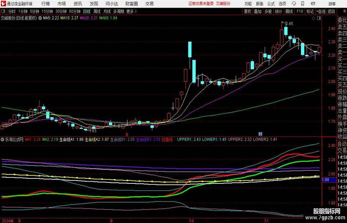Click the 财 marker on chart baseline
Image resolution: width=347 pixels, height=223 pixels.
pos(260,134)
